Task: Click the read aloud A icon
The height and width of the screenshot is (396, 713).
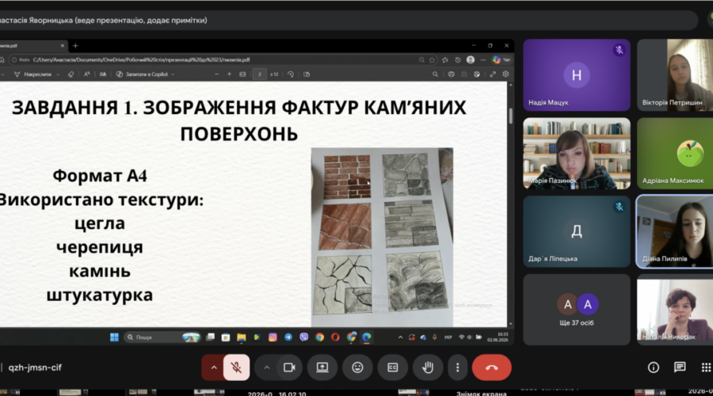Action: (x=86, y=74)
